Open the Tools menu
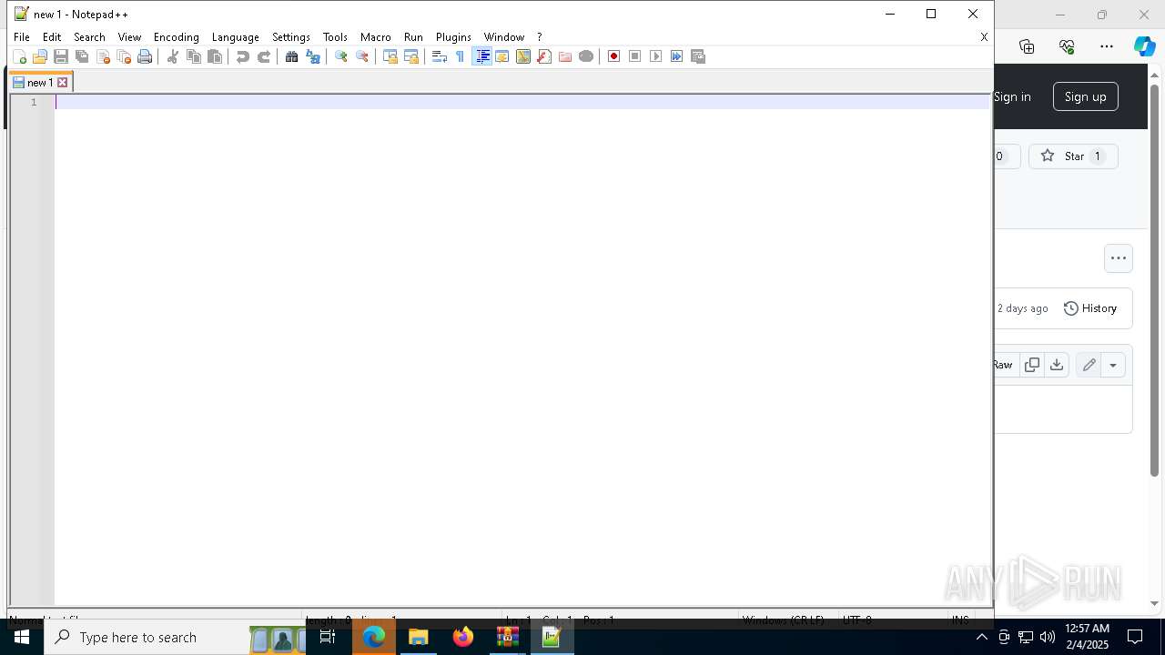 (335, 37)
